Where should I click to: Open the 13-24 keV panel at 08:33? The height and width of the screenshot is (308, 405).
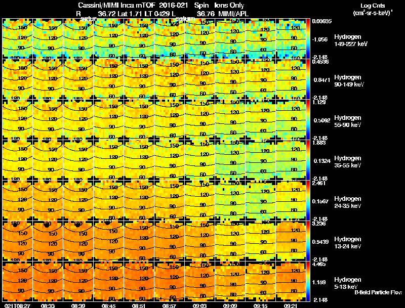coord(48,241)
